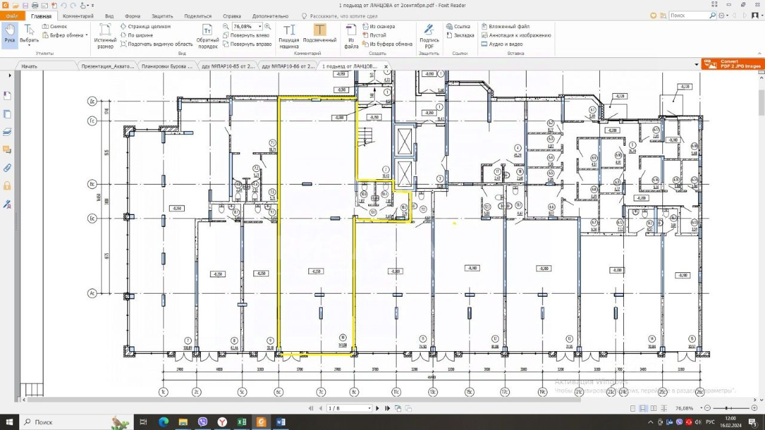Create PDF Из сканера
The width and height of the screenshot is (765, 430).
378,26
